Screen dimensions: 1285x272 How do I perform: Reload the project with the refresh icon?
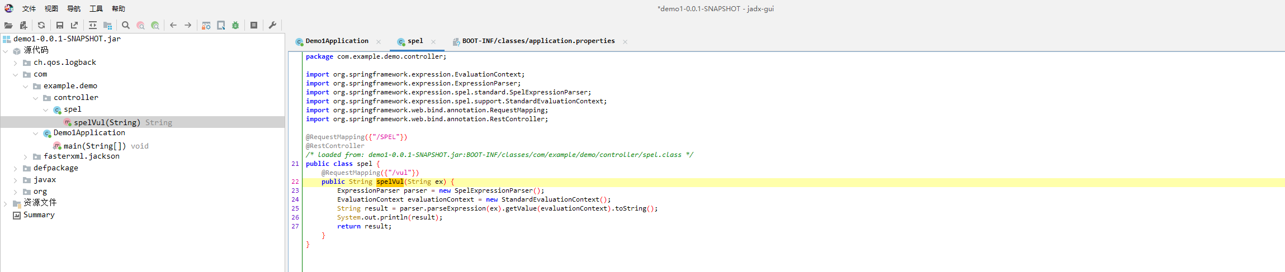[x=41, y=25]
